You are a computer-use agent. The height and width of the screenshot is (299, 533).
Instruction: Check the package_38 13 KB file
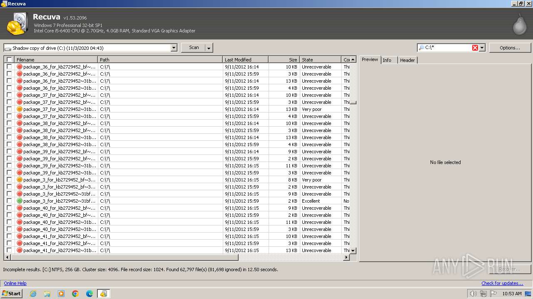coord(9,137)
